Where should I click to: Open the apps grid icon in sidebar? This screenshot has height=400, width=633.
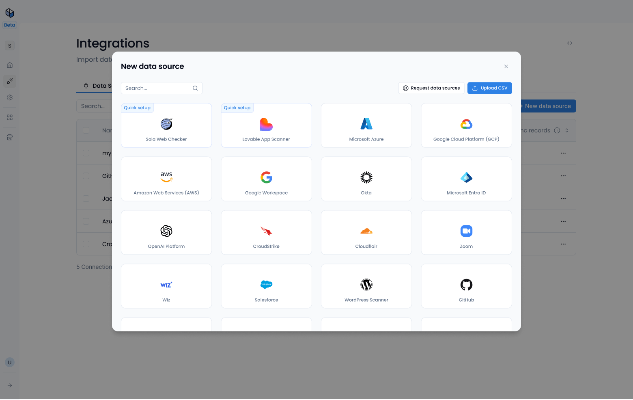tap(10, 117)
